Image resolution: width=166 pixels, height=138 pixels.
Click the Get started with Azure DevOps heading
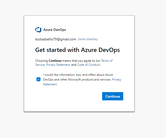tap(77, 50)
